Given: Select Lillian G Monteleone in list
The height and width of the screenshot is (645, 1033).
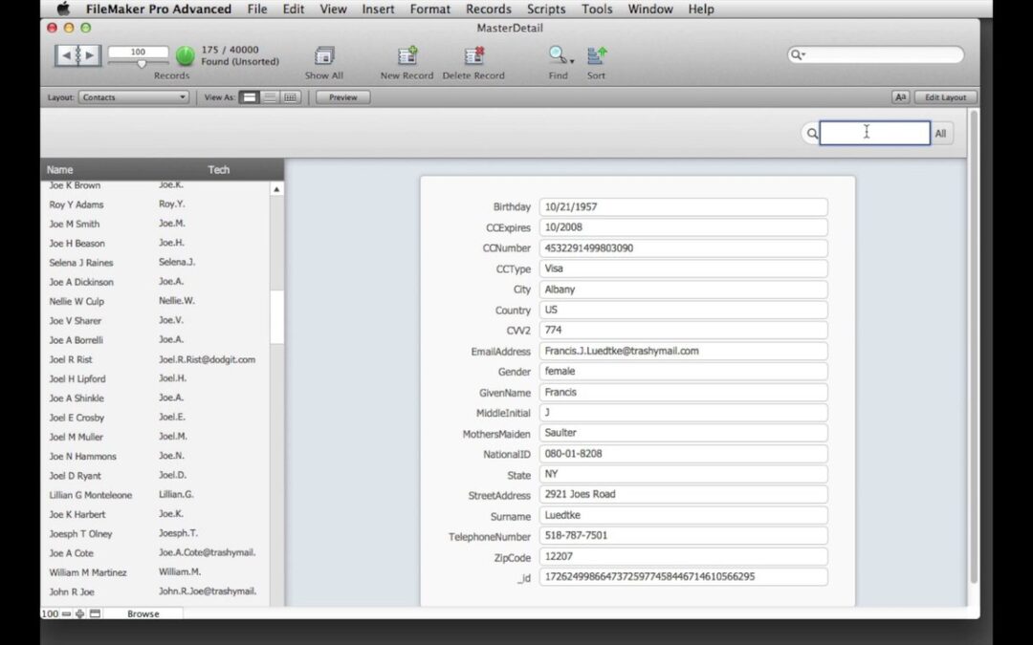Looking at the screenshot, I should [90, 495].
